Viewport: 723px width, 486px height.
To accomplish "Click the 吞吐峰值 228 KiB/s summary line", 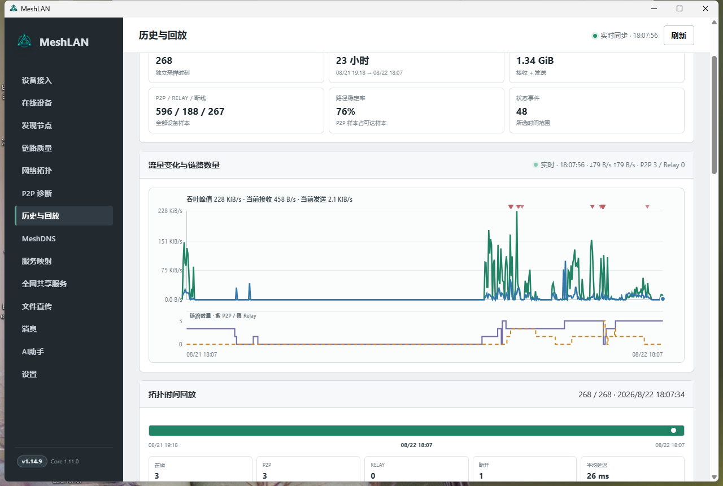I will point(269,199).
